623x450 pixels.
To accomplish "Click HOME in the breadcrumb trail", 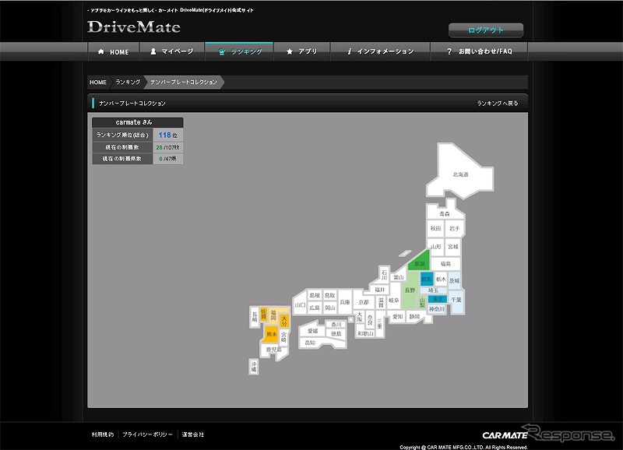I will [x=98, y=82].
